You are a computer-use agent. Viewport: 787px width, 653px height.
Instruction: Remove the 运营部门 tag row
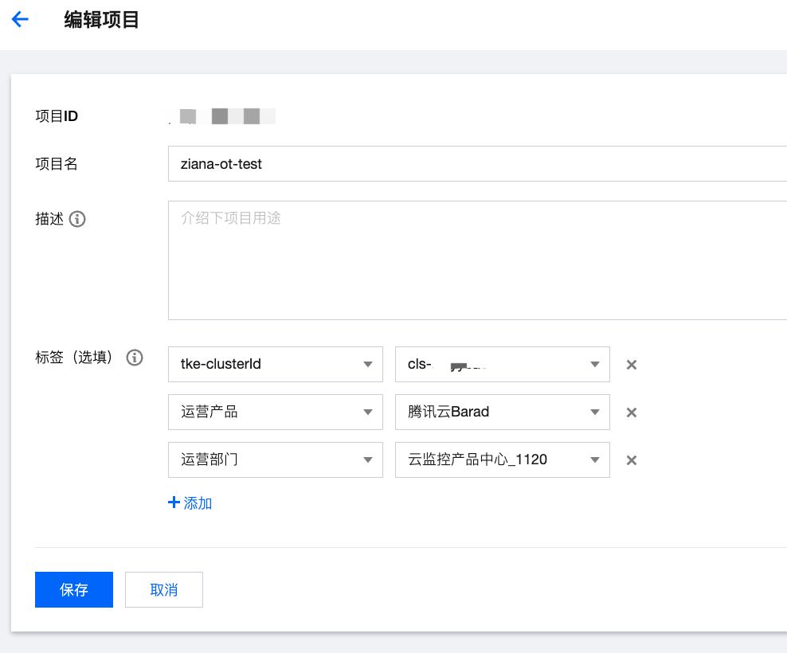tap(632, 460)
